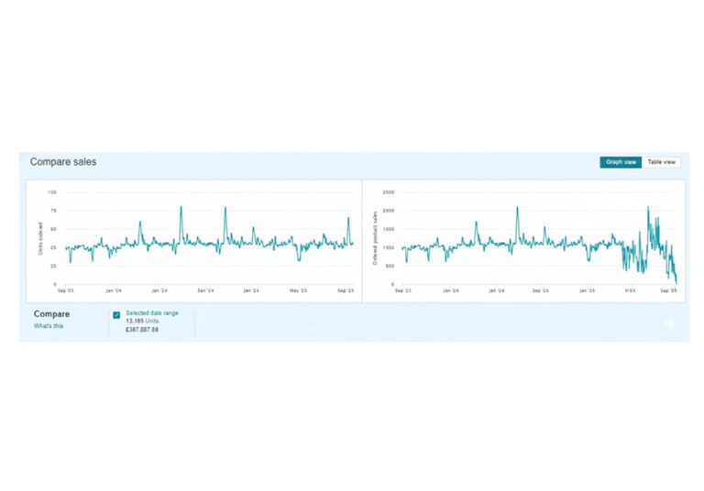Select the £387,887.88 sales total

point(142,330)
